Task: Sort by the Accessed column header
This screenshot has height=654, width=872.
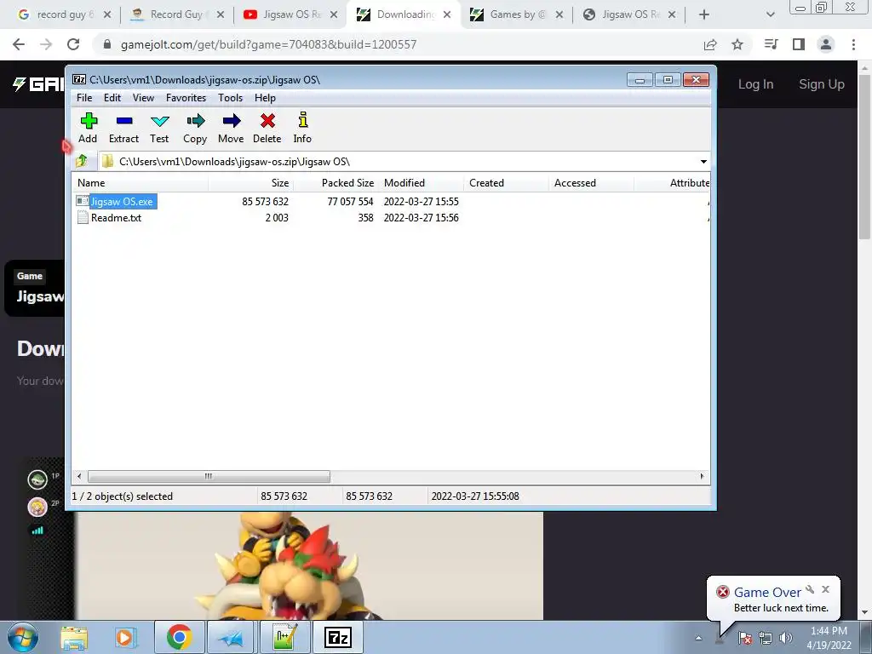Action: pyautogui.click(x=592, y=183)
